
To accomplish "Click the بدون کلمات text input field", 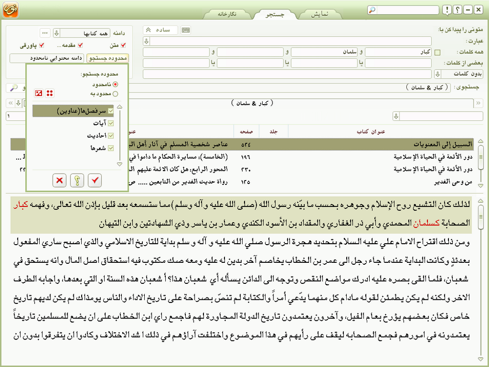I will (287, 74).
